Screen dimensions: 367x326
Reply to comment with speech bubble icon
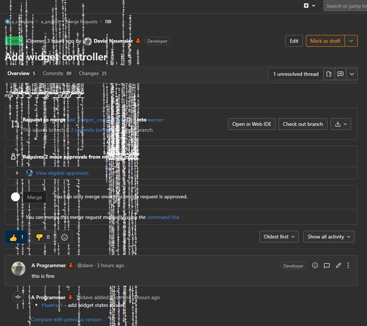click(326, 265)
